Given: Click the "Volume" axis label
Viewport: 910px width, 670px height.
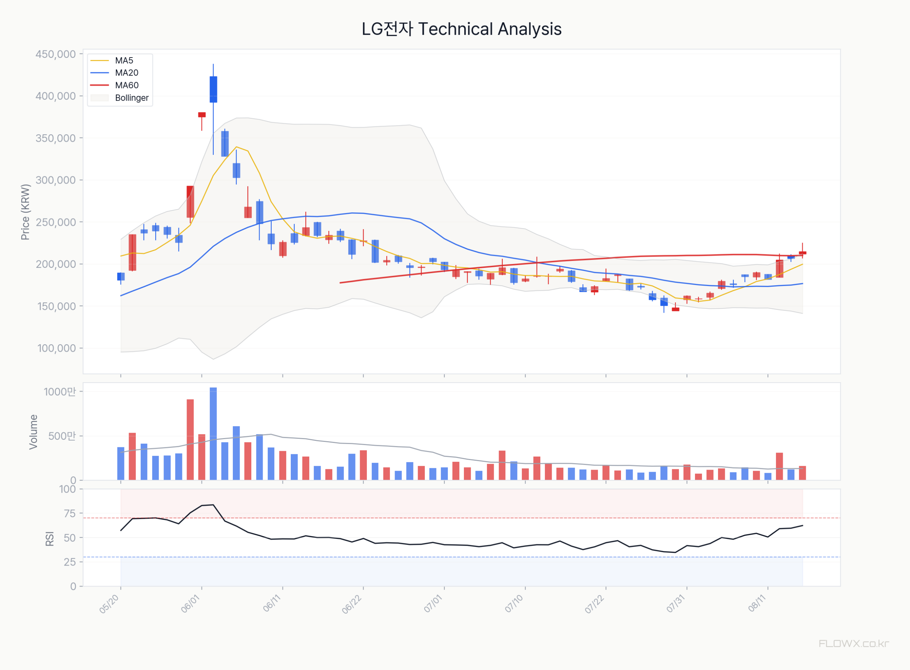Looking at the screenshot, I should tap(33, 432).
